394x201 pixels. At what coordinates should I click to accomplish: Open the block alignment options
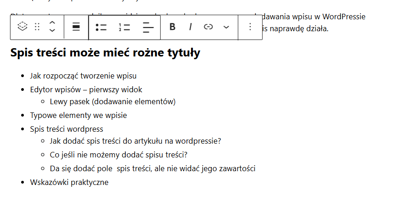click(76, 27)
